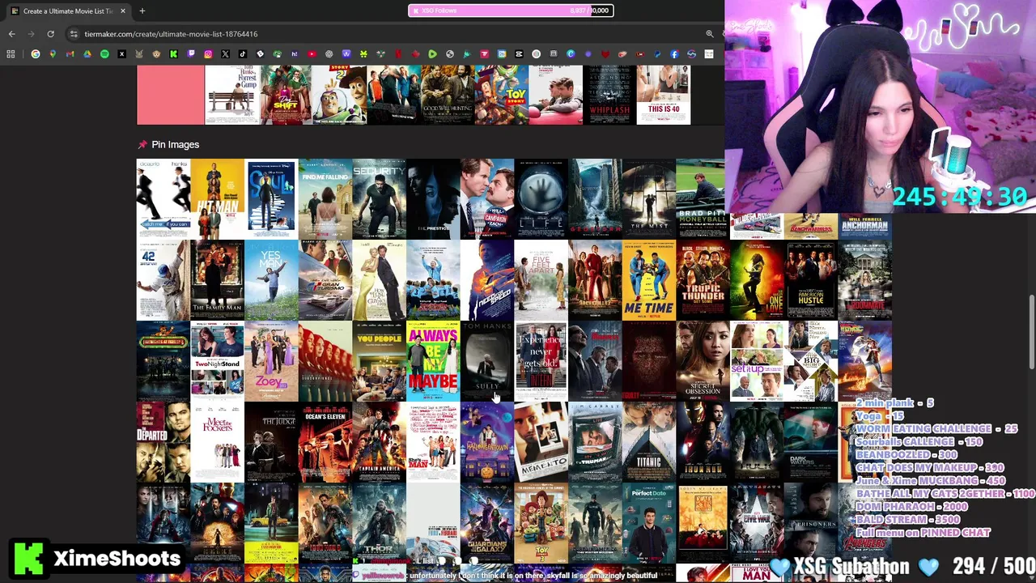Pick the American Hustle movie poster

tap(810, 280)
